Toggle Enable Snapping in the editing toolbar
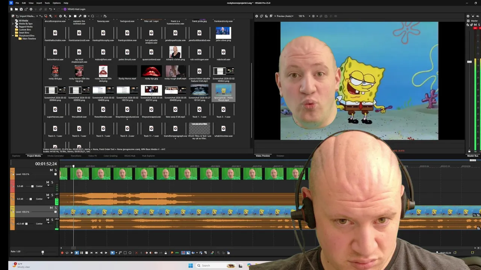This screenshot has width=481, height=270. pyautogui.click(x=183, y=253)
